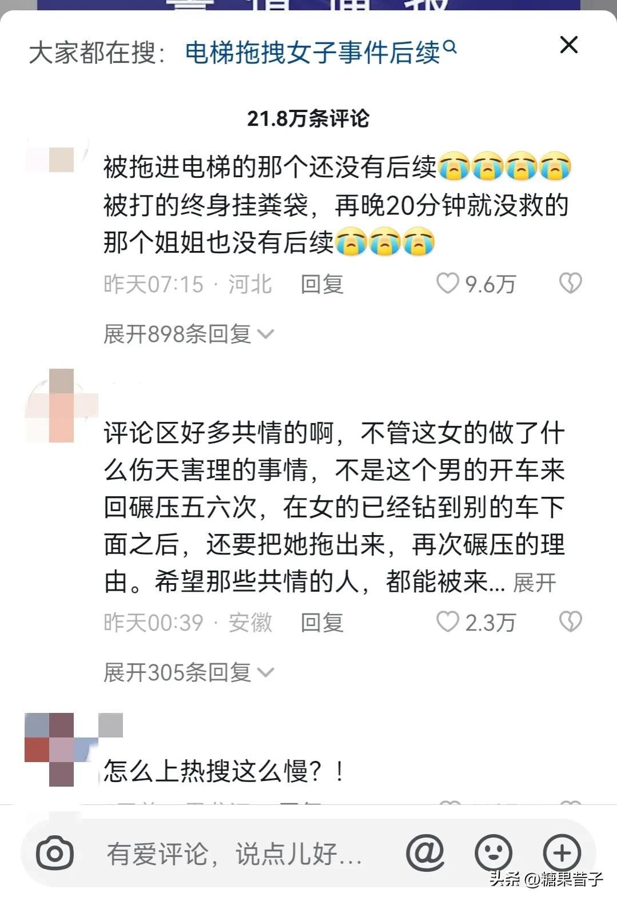Tap the search magnifier icon after trending topic
Image resolution: width=617 pixels, height=901 pixels.
pyautogui.click(x=450, y=46)
